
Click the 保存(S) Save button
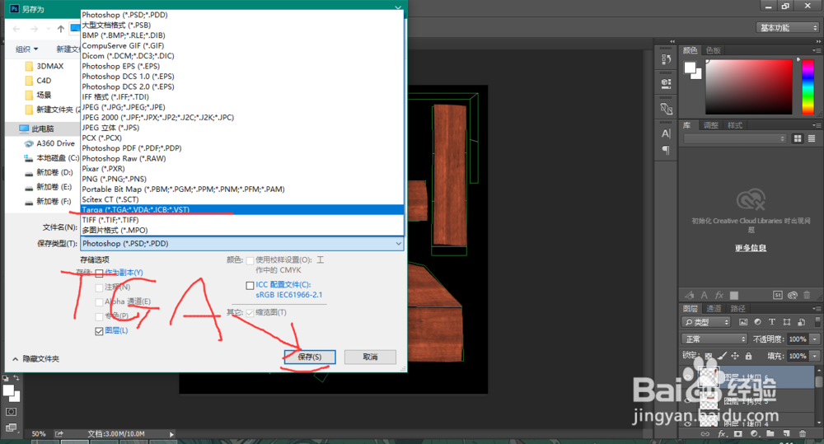[x=310, y=357]
